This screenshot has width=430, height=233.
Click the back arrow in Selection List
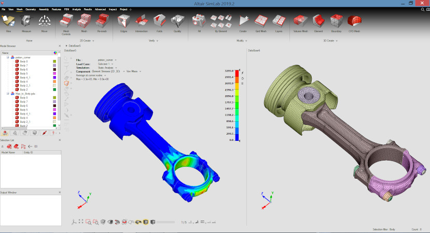(x=30, y=147)
